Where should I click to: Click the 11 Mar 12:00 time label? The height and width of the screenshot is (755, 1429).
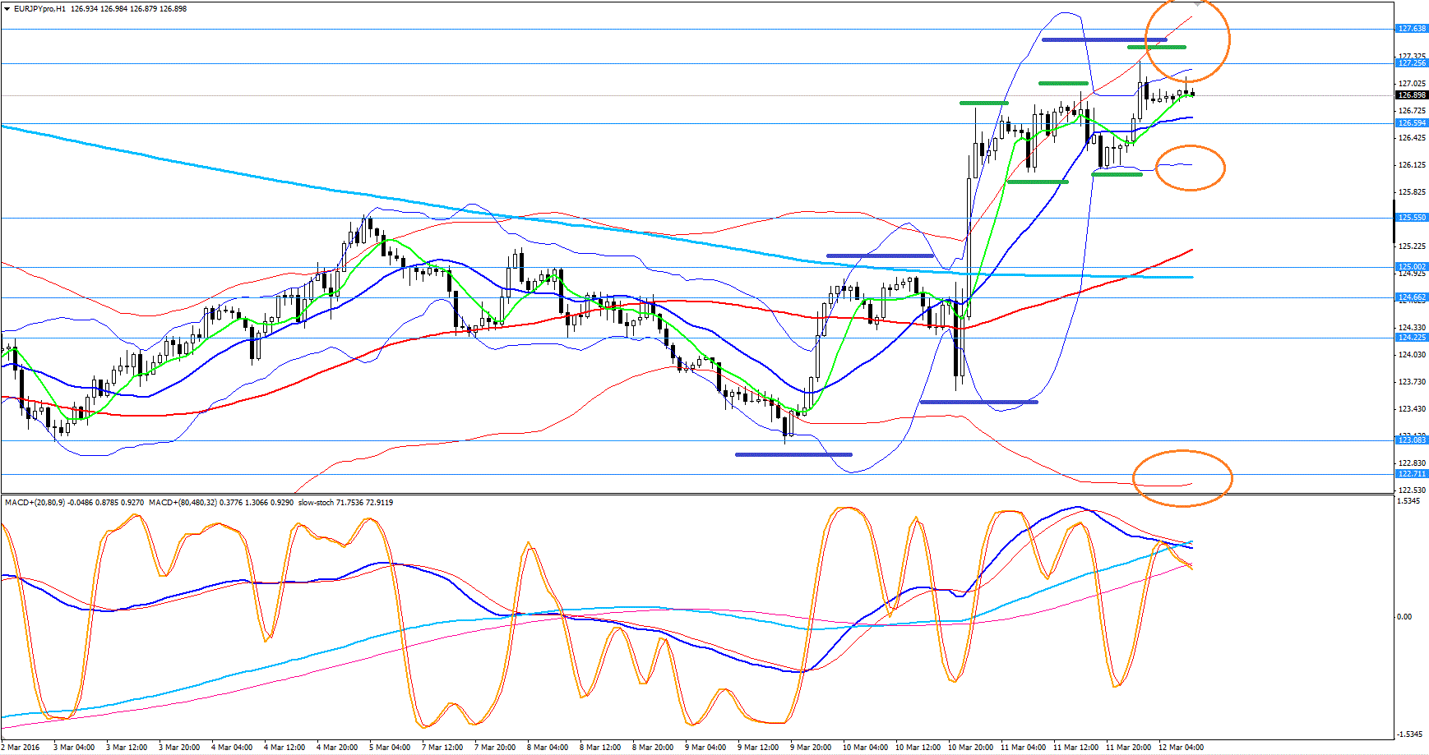point(1075,748)
